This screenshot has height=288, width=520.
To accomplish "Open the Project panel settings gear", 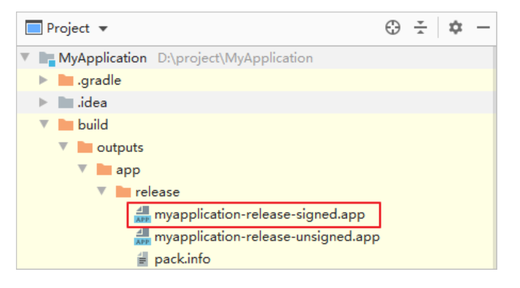I will point(455,28).
